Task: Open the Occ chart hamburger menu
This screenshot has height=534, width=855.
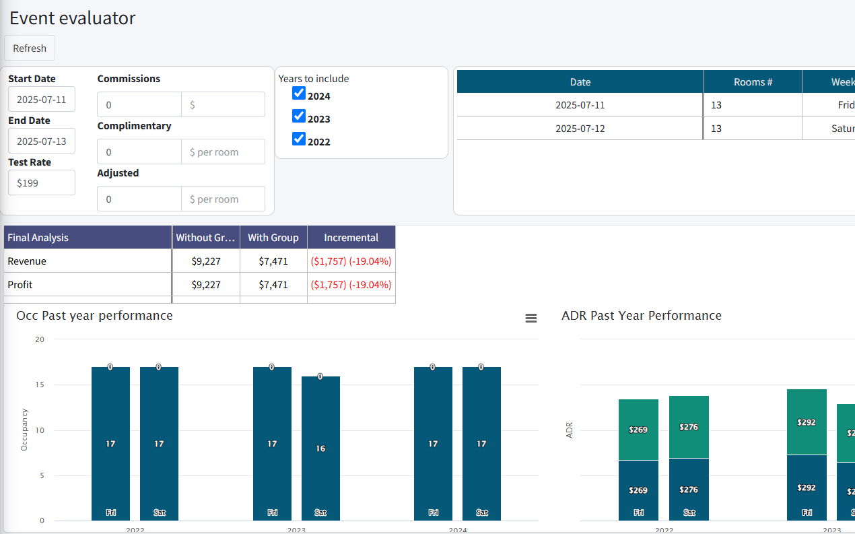Action: tap(531, 319)
